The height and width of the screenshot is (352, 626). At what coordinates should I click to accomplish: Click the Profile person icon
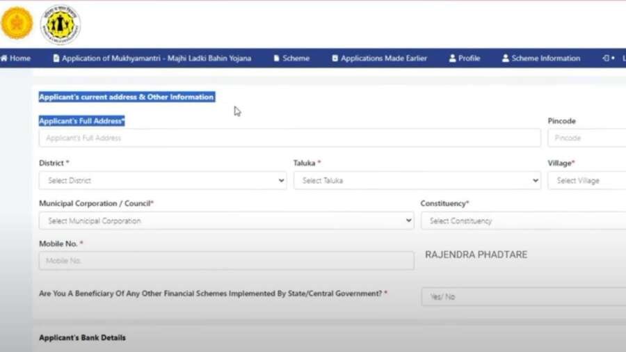452,58
